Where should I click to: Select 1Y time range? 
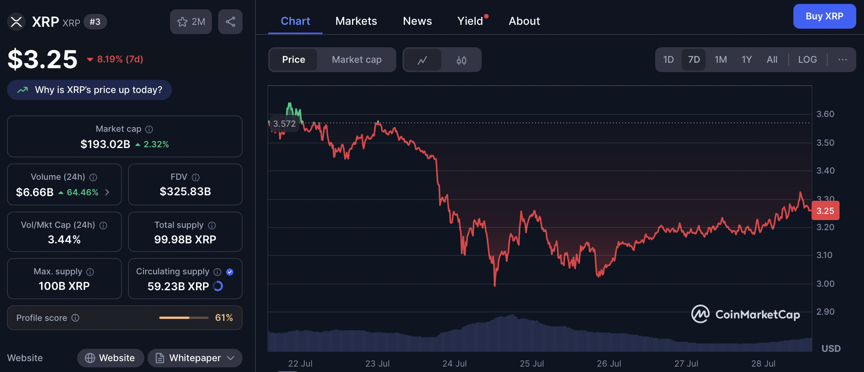[747, 60]
